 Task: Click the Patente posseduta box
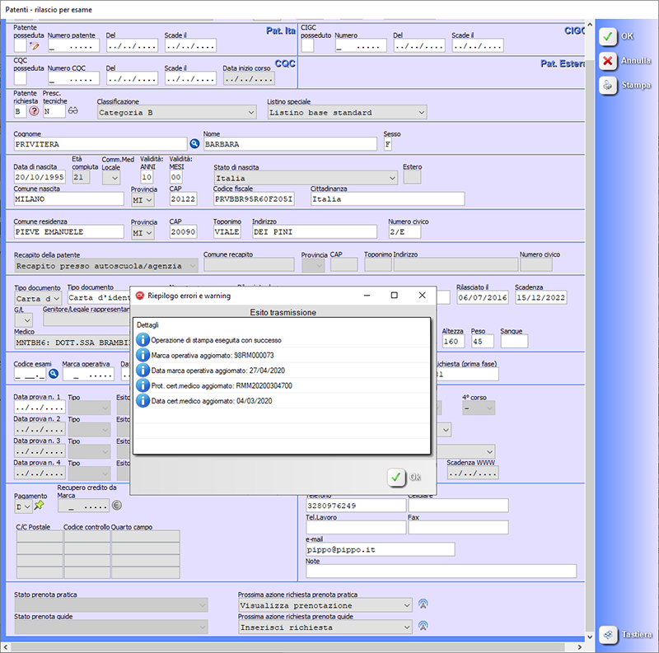pos(21,46)
